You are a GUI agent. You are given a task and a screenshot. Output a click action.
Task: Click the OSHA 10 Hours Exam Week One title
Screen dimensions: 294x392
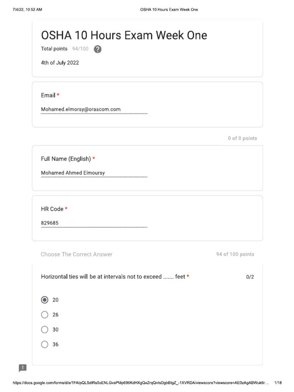124,35
